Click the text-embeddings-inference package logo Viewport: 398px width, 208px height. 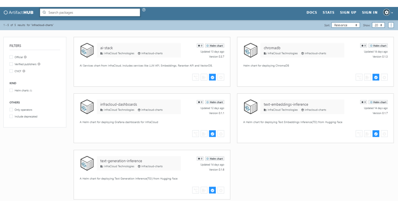(251, 107)
